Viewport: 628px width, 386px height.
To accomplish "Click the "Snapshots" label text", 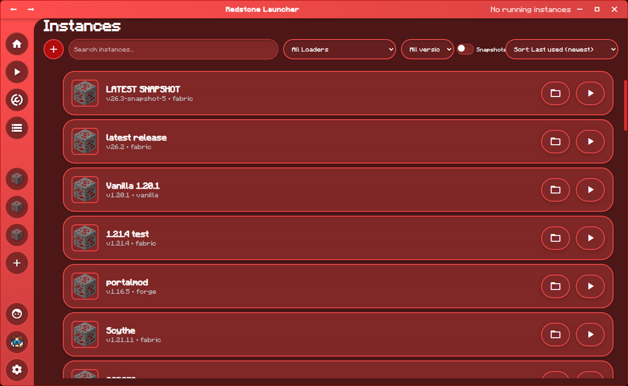I will (491, 49).
